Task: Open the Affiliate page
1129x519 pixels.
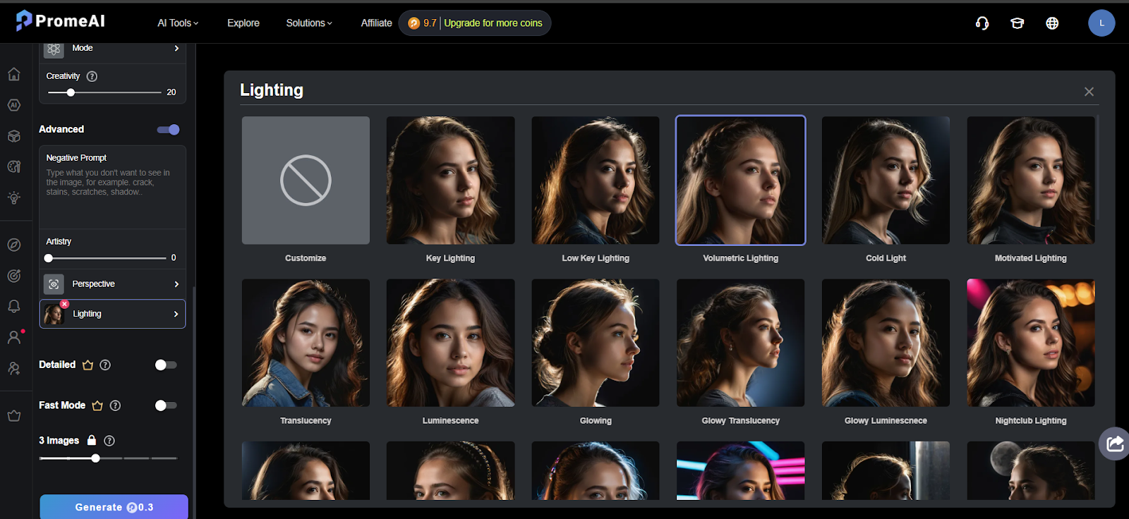Action: [376, 23]
